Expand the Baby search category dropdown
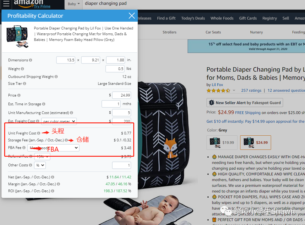The height and width of the screenshot is (225, 305). [74, 4]
